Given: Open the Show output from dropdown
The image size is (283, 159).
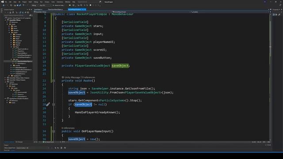Looking at the screenshot, I should 32,148.
